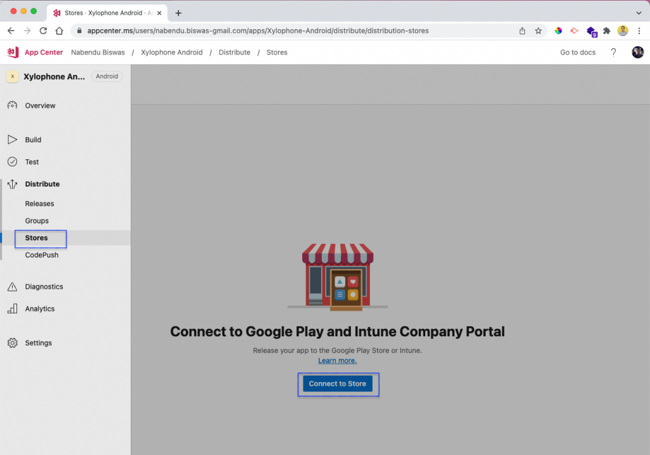Image resolution: width=650 pixels, height=455 pixels.
Task: Open Groups under Distribute
Action: 37,221
